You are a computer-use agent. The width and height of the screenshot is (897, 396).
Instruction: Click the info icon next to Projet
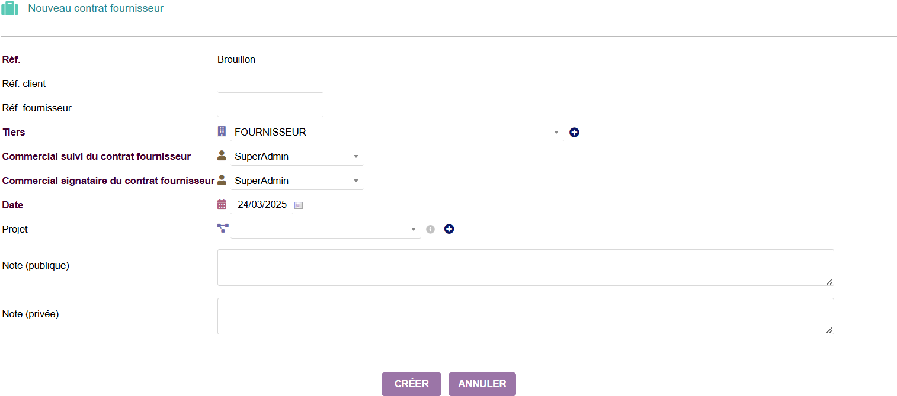click(431, 229)
